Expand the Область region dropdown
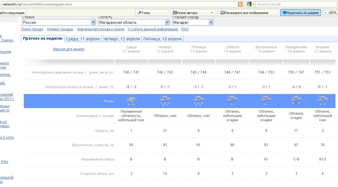 (x=167, y=22)
